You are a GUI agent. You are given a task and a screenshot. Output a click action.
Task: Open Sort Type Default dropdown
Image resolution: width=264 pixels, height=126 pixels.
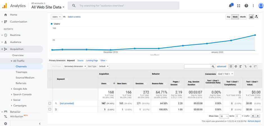pos(103,66)
